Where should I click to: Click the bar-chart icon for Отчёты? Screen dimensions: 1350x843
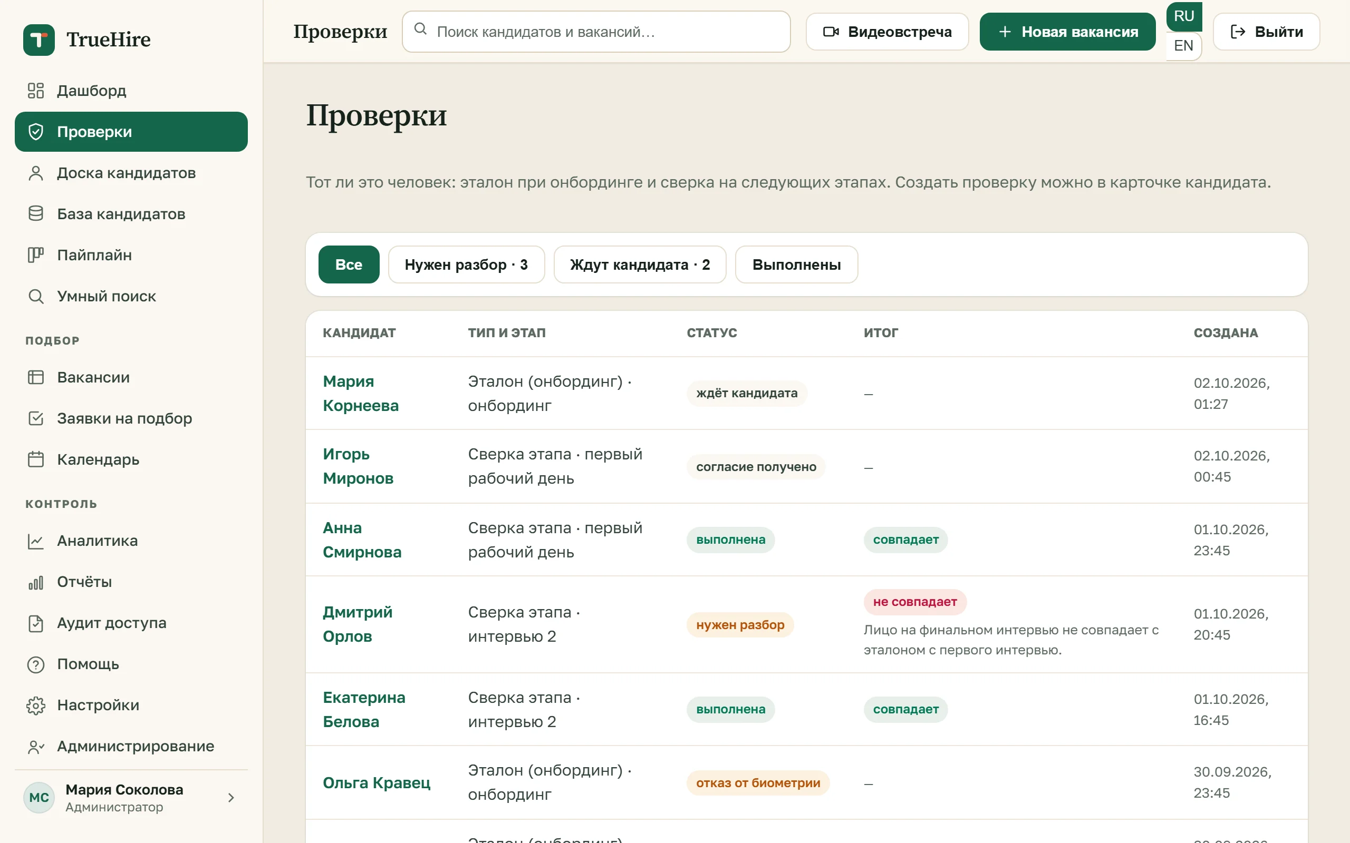(36, 582)
